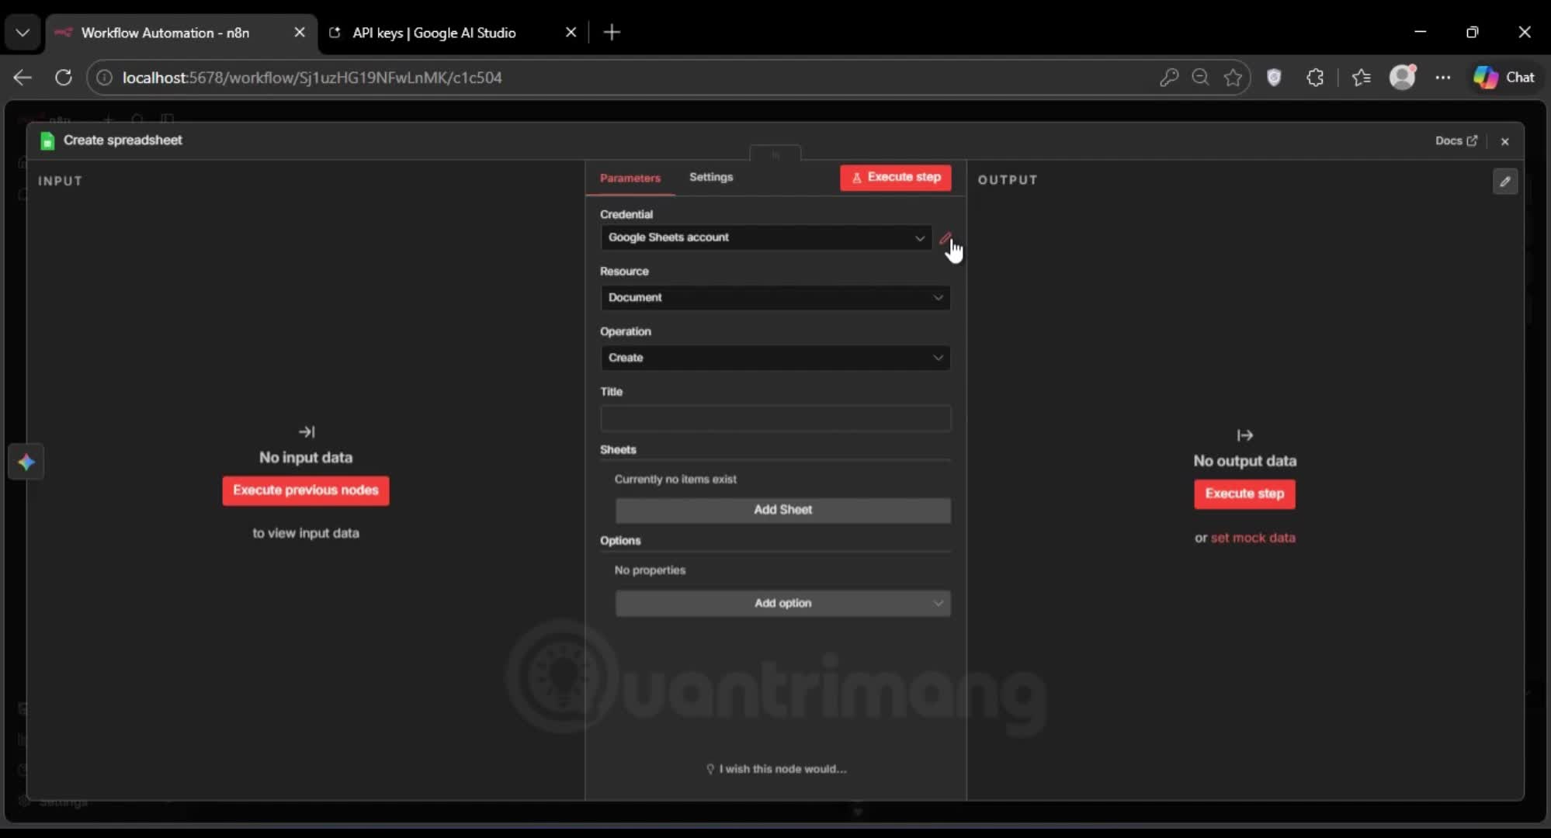Open a new browser tab
The image size is (1551, 838).
[612, 33]
